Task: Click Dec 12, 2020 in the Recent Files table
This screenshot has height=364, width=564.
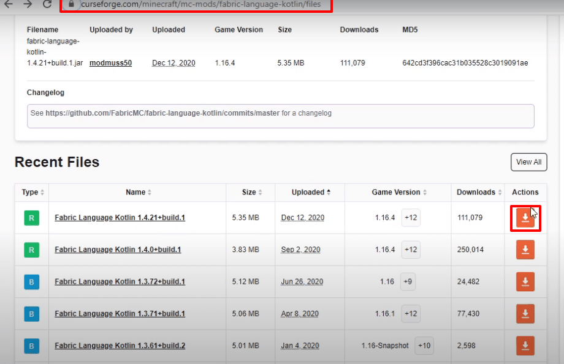Action: tap(302, 218)
